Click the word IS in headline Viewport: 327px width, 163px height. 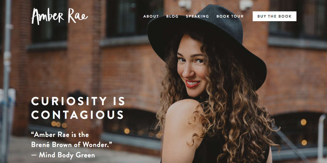pos(119,101)
